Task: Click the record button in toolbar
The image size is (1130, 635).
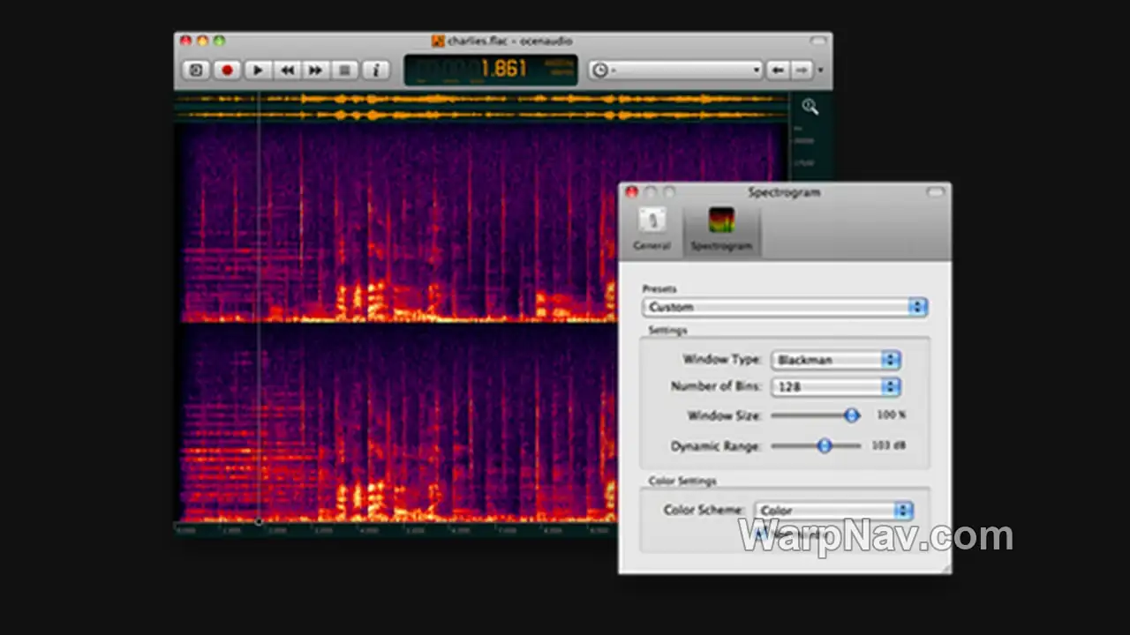Action: (x=227, y=71)
